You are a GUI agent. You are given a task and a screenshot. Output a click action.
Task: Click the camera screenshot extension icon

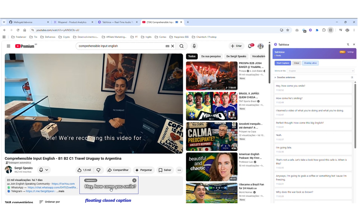click(297, 30)
